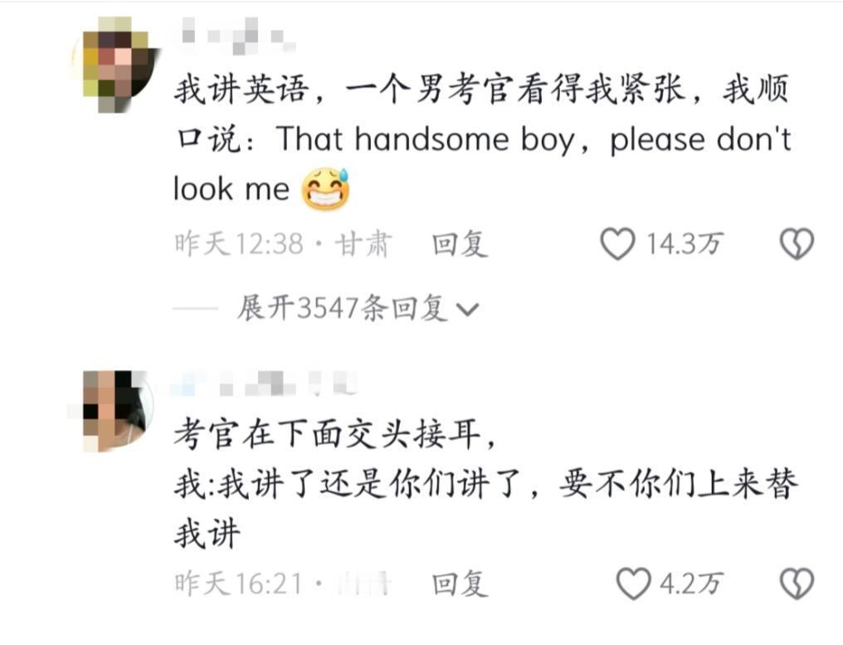The height and width of the screenshot is (645, 843).
Task: Click the 昨天12:38 · 甘肃 timestamp
Action: 283,244
